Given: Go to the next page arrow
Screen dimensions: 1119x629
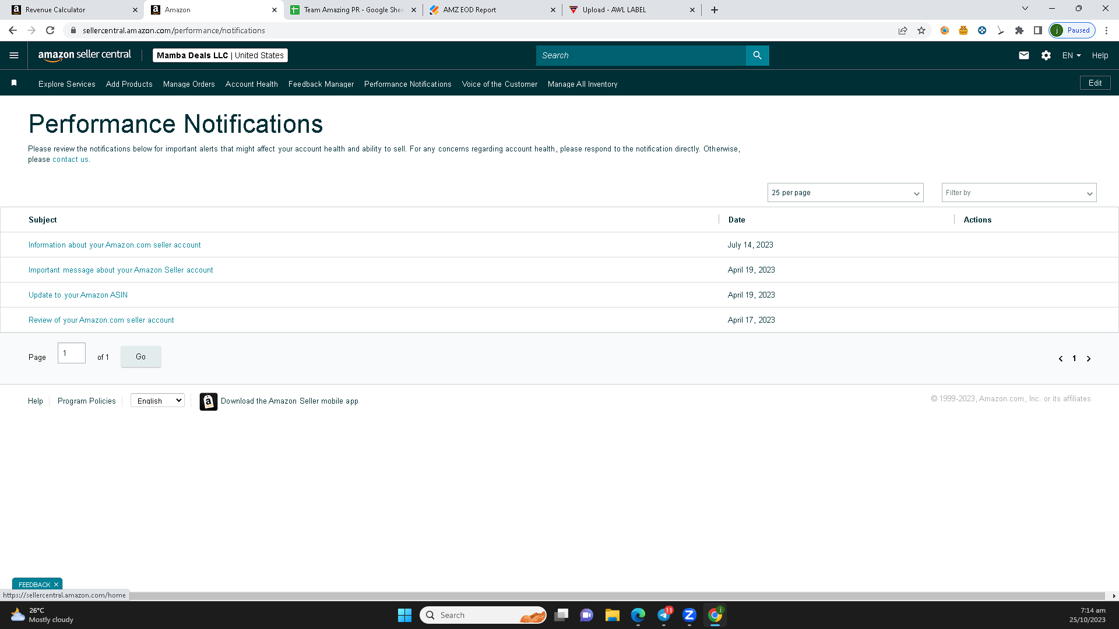Looking at the screenshot, I should [x=1089, y=359].
